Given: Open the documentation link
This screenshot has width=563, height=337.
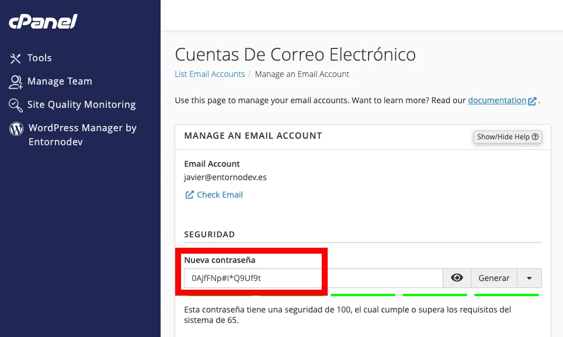Looking at the screenshot, I should [497, 100].
